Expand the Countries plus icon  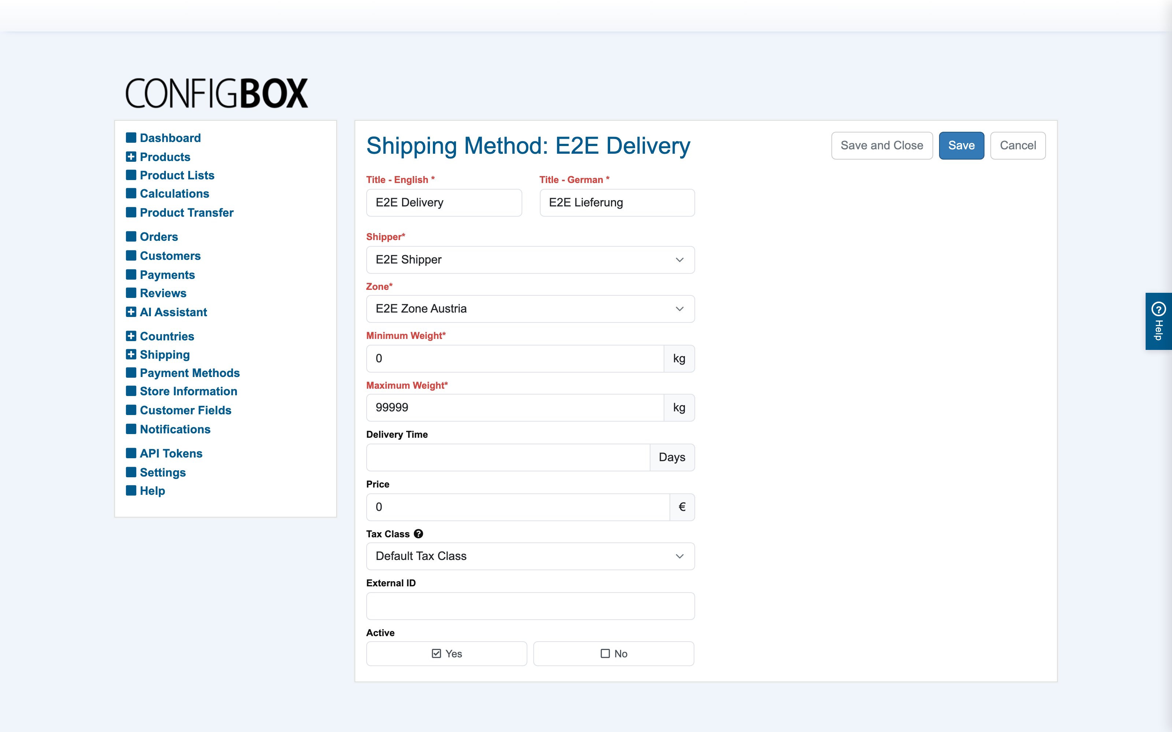pyautogui.click(x=131, y=336)
